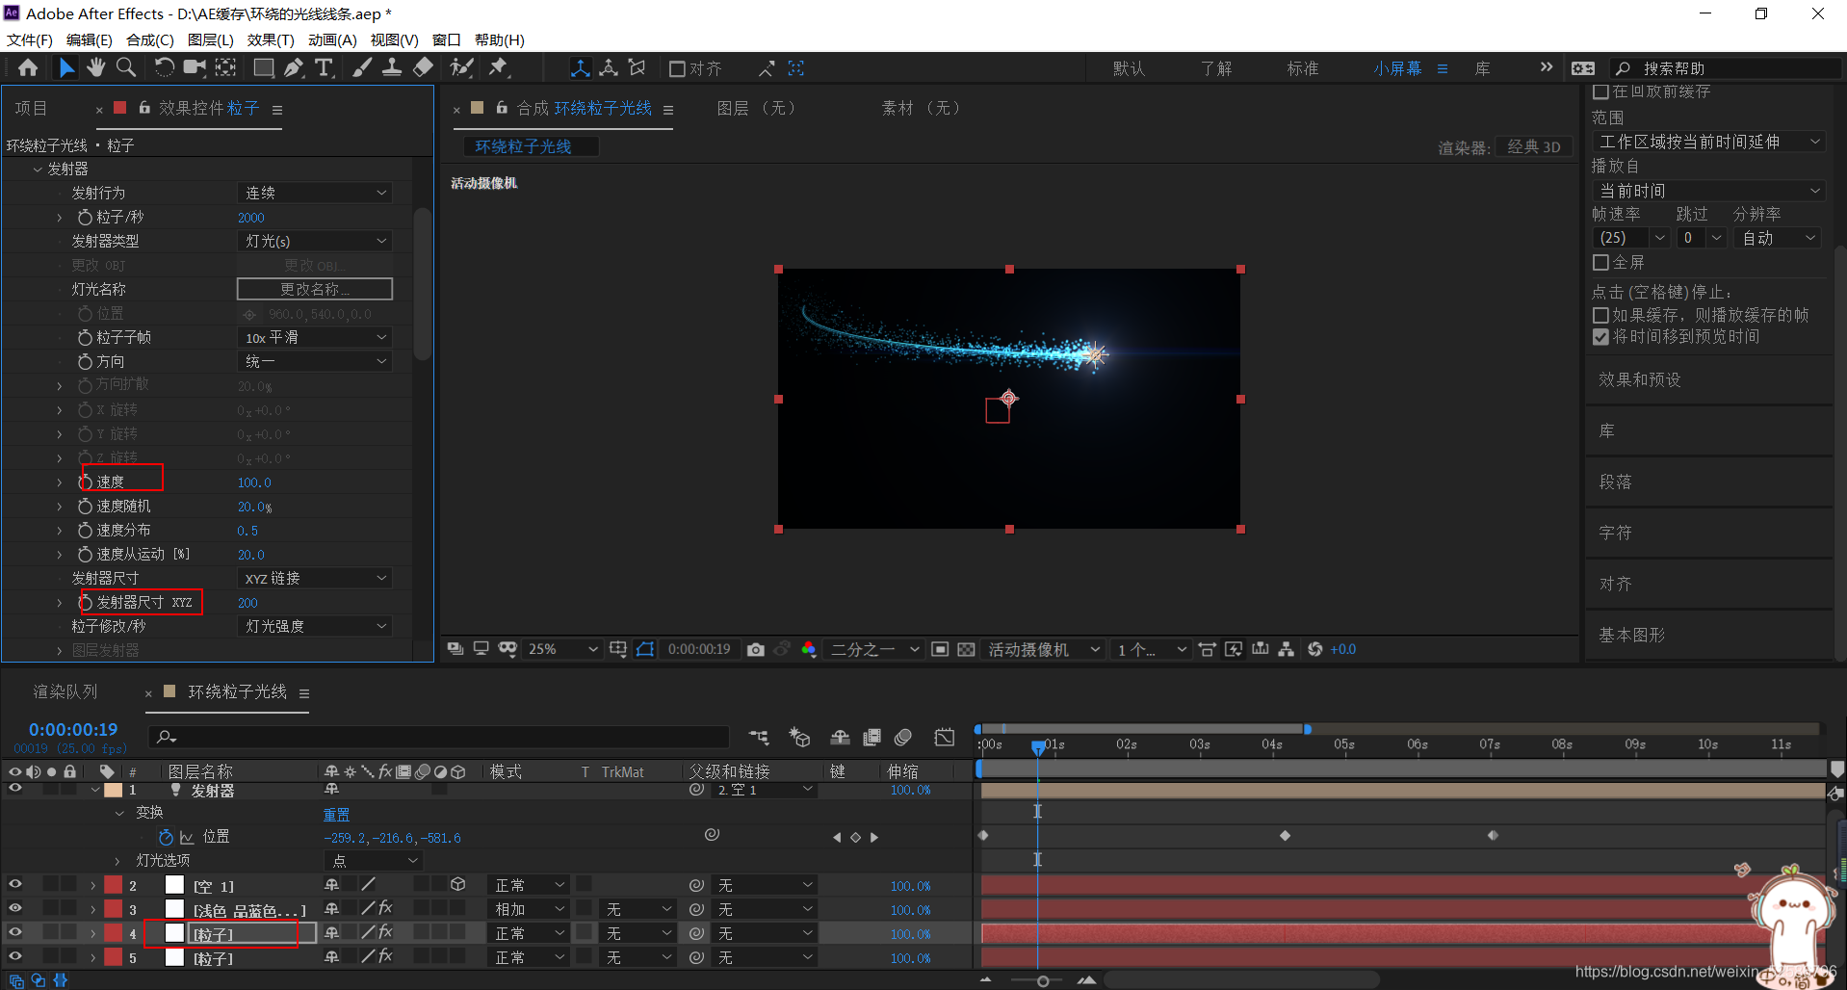This screenshot has width=1847, height=990.
Task: Check 如果缓存，则播放缓存的帧 option
Action: click(1601, 315)
